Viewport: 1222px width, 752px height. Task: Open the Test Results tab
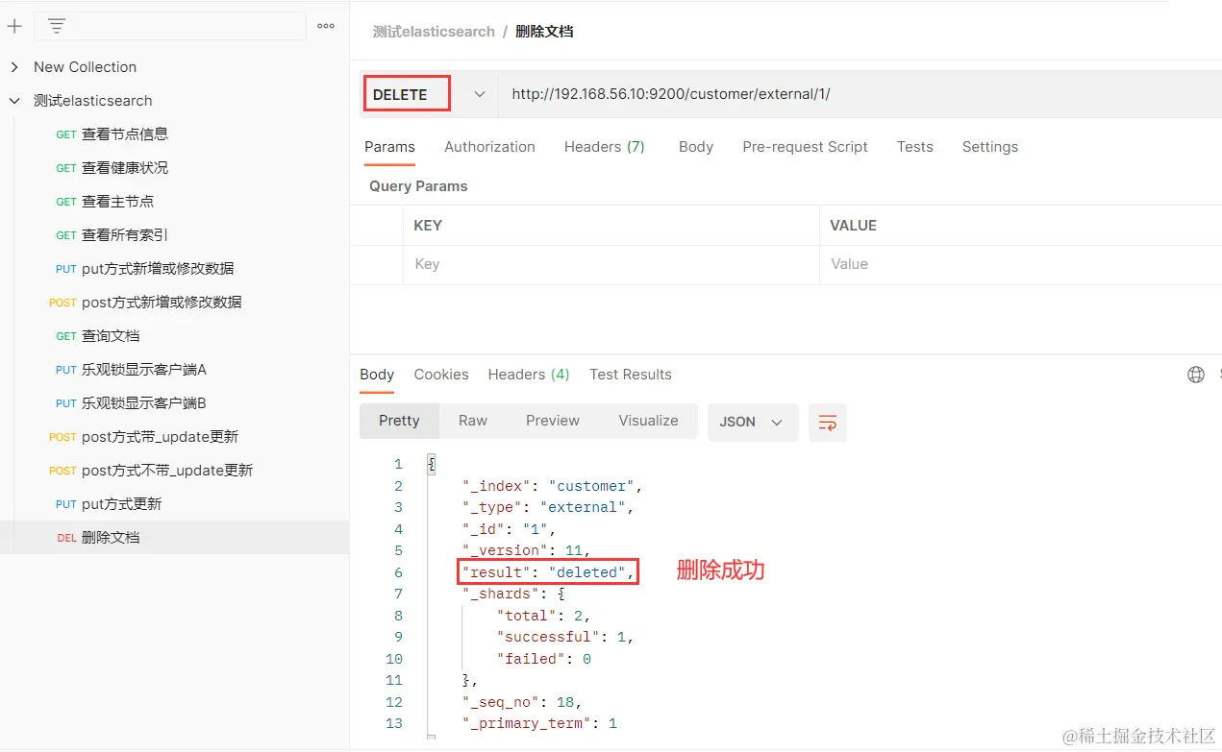(631, 375)
